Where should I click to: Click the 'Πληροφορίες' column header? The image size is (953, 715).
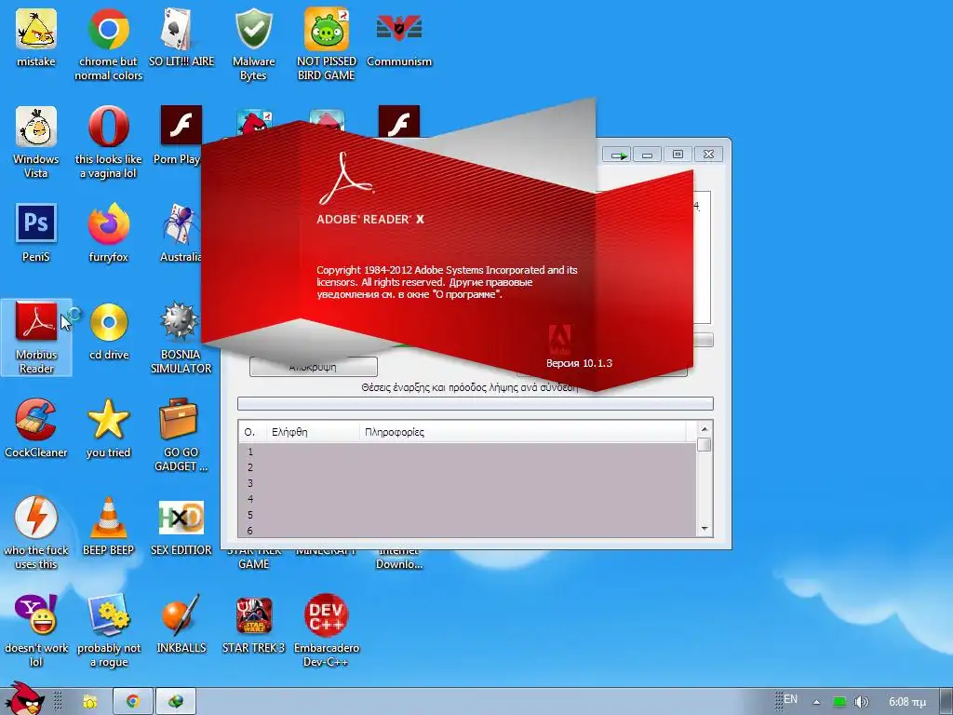523,432
